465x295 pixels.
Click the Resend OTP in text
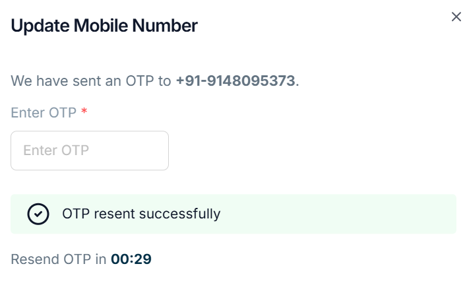click(59, 259)
